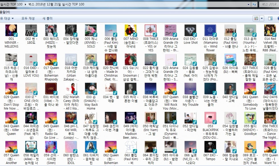Open the 공유 대상 dropdown

tap(7, 18)
